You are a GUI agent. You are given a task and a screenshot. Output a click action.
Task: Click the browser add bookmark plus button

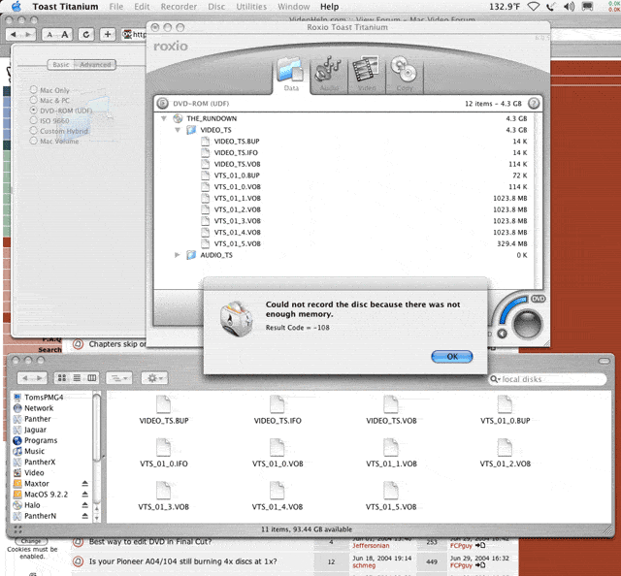click(x=108, y=35)
